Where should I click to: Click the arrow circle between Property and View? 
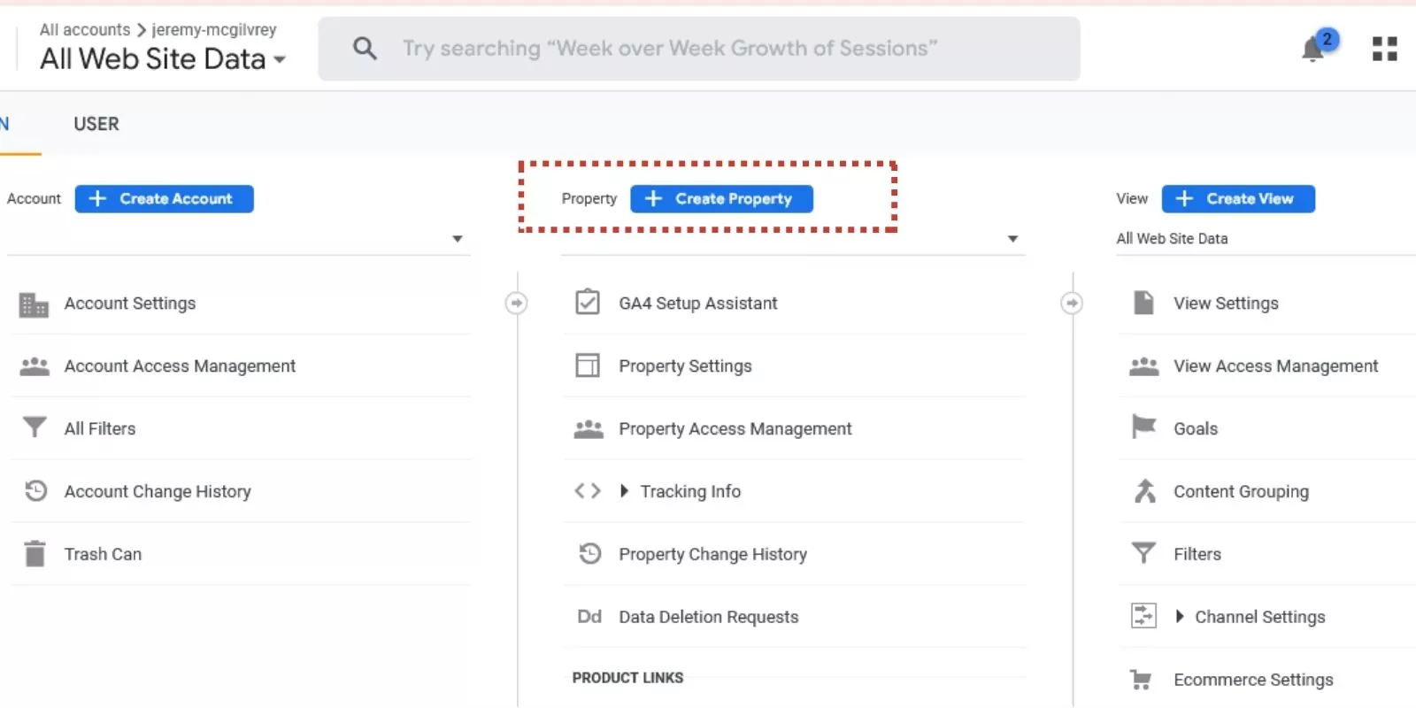pyautogui.click(x=1072, y=304)
